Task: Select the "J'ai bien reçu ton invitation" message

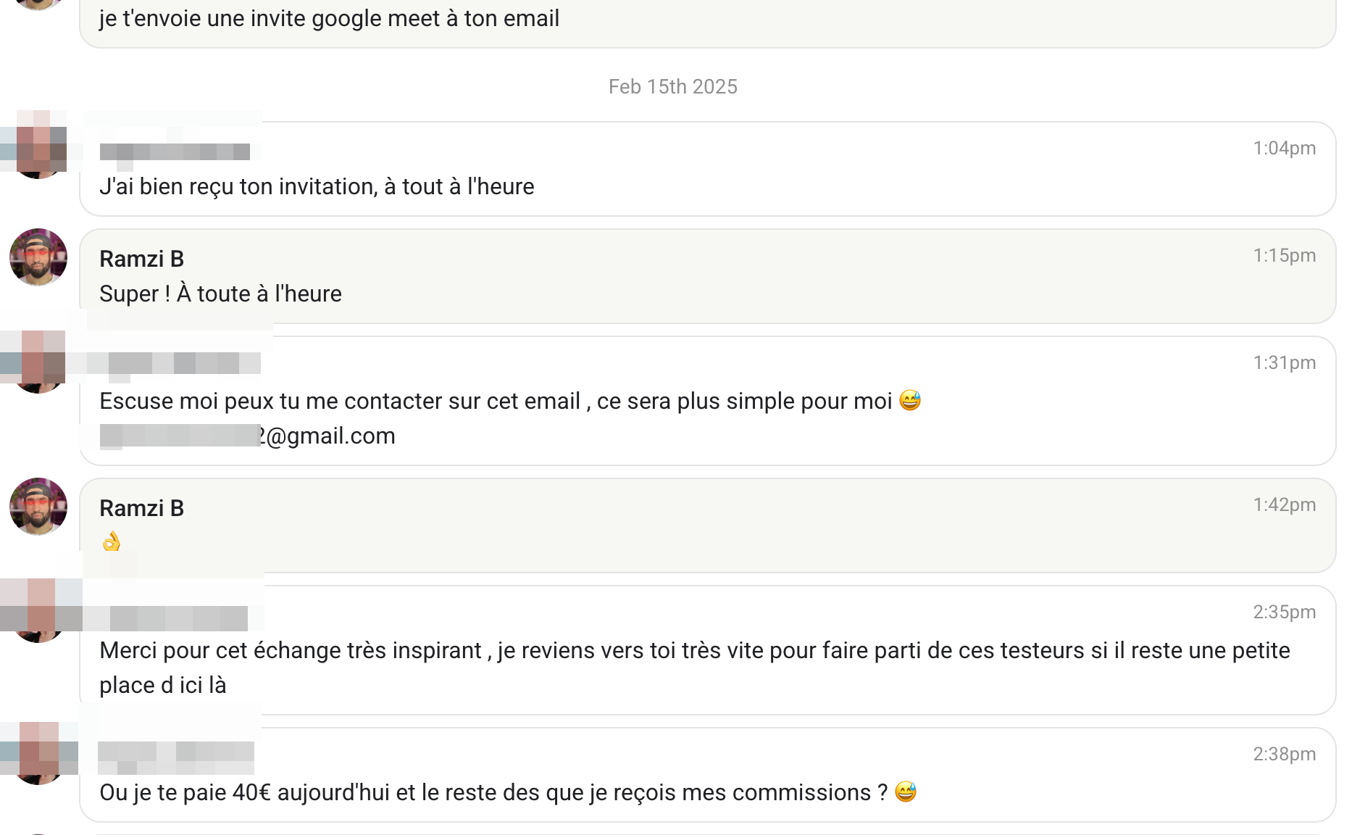Action: 317,186
